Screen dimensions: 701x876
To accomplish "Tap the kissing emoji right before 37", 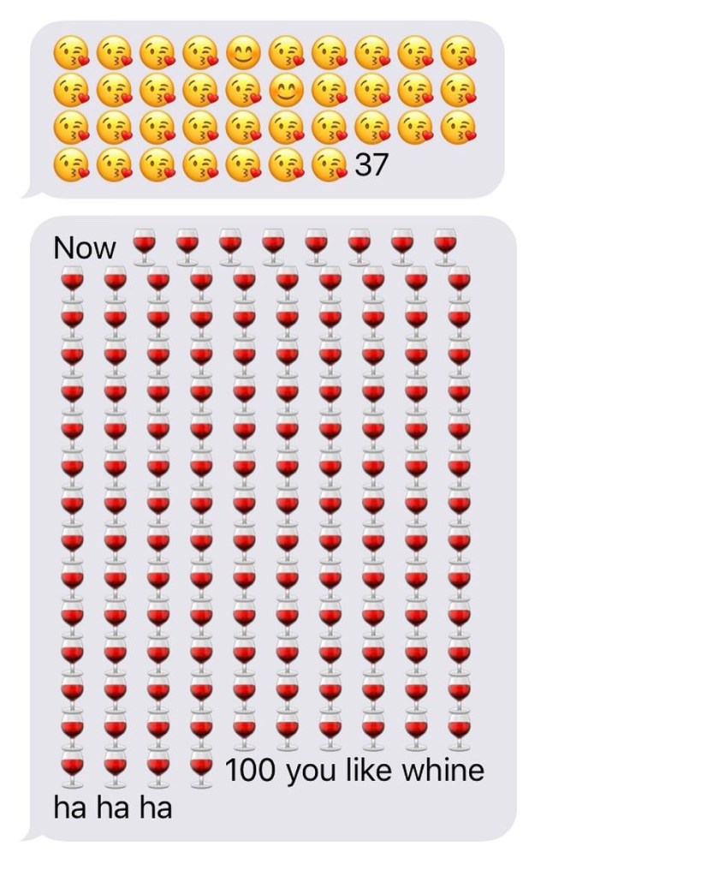I will [x=330, y=164].
